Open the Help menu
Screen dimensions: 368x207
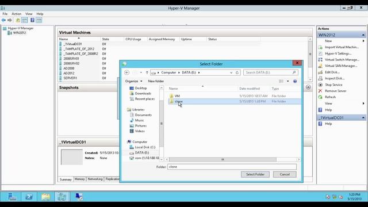40,14
